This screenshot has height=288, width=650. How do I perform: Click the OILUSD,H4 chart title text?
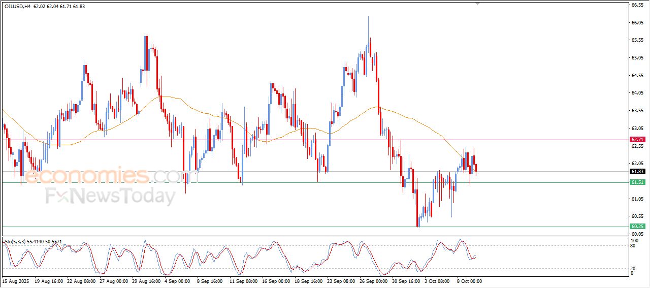tap(18, 6)
